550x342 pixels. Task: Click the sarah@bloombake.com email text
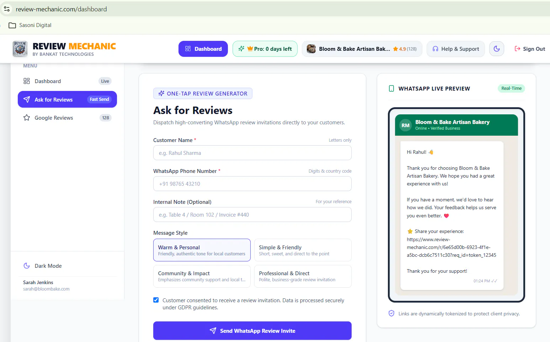[x=46, y=289]
